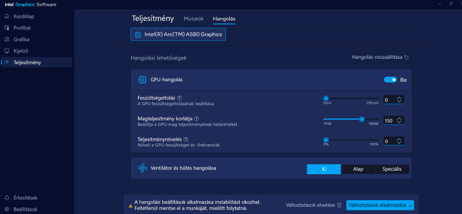Click the Grafika image icon in sidebar

(7, 39)
